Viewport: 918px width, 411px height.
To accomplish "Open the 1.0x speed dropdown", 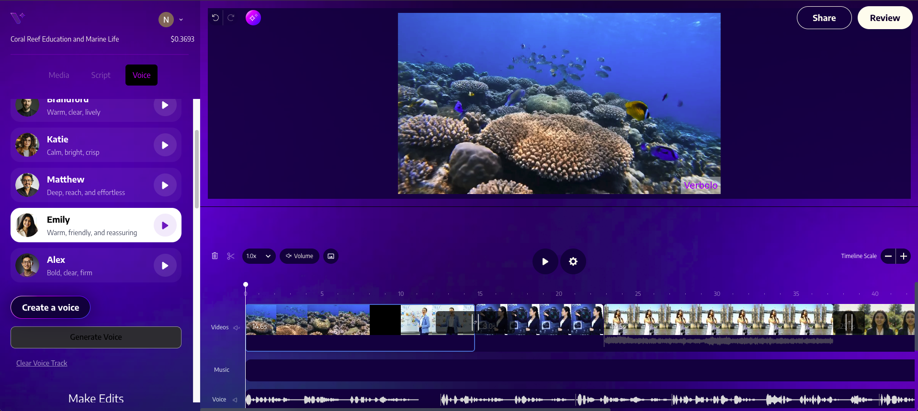I will (259, 256).
